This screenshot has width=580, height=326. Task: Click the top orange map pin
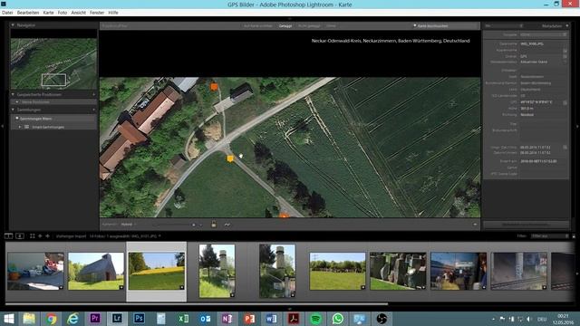coord(214,87)
